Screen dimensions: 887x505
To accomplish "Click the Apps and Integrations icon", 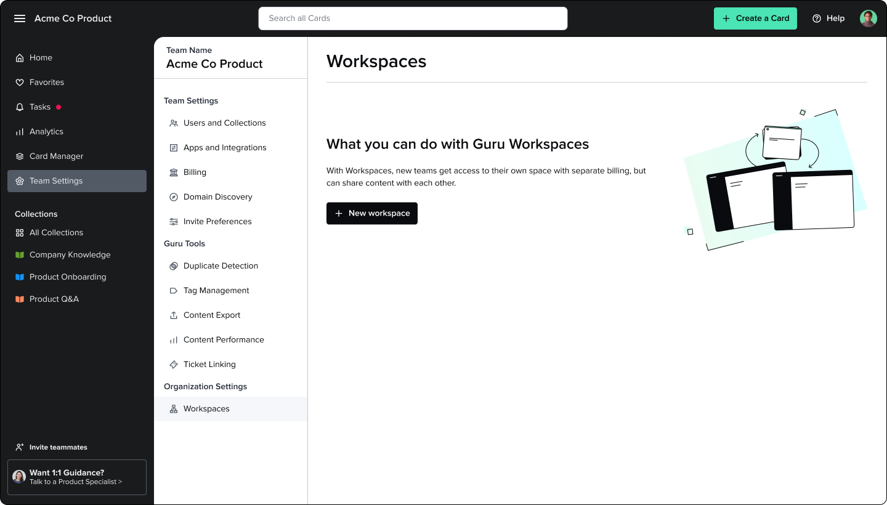I will [174, 148].
